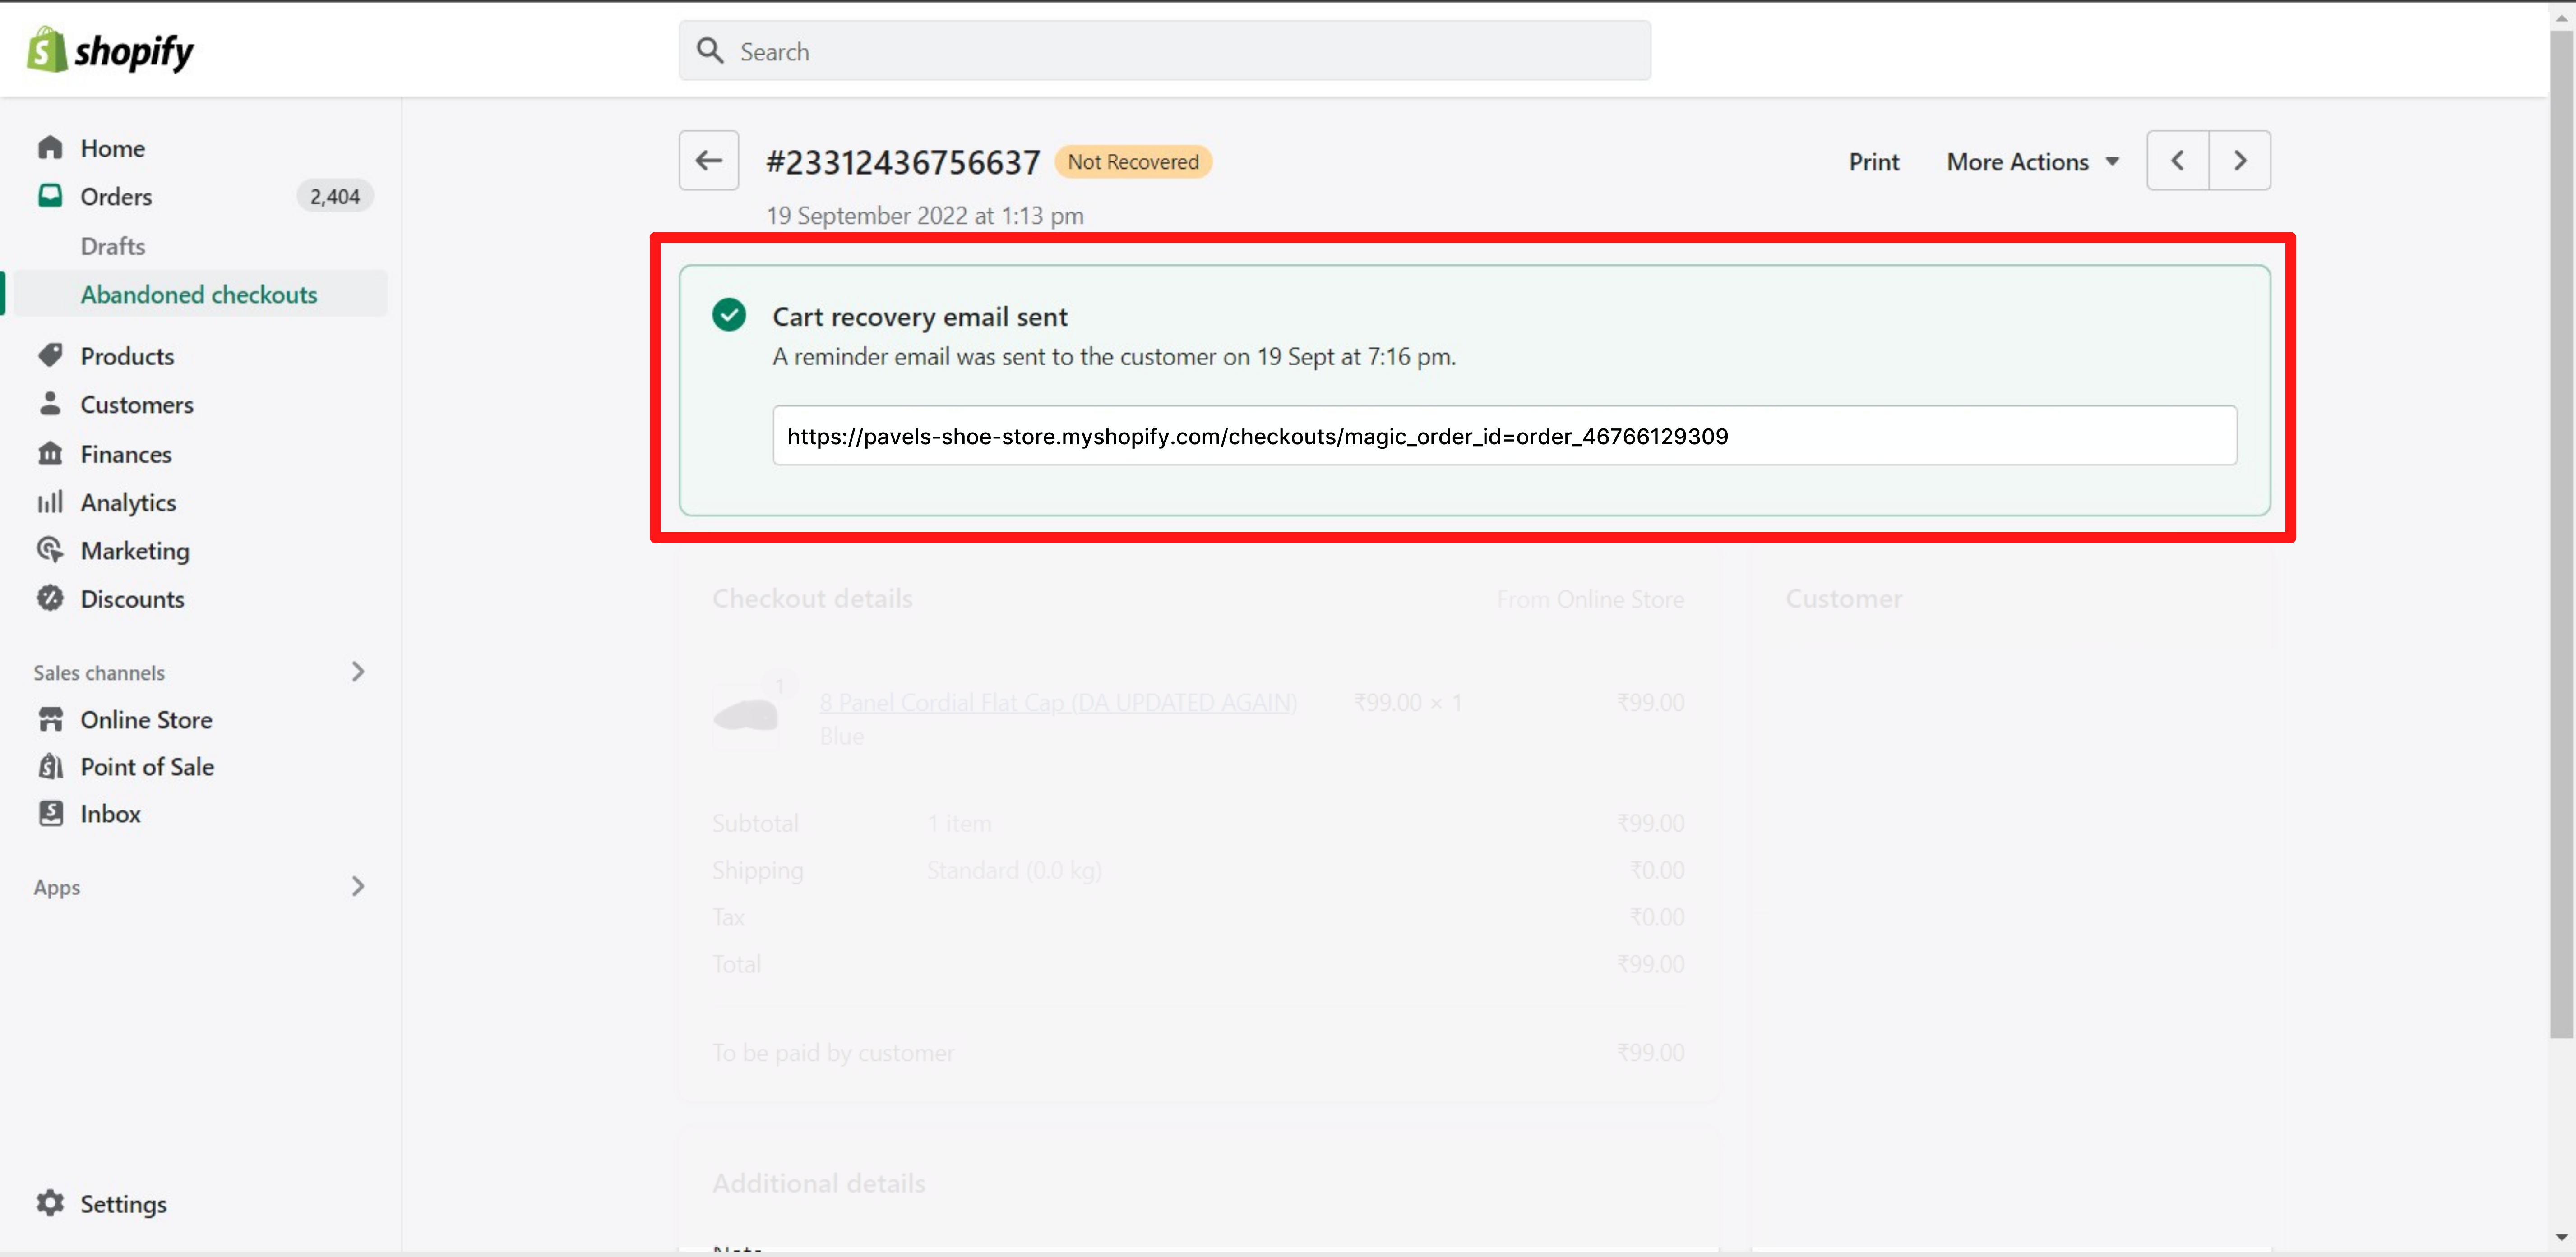This screenshot has height=1257, width=2576.
Task: Click the Settings gear icon
Action: 50,1202
